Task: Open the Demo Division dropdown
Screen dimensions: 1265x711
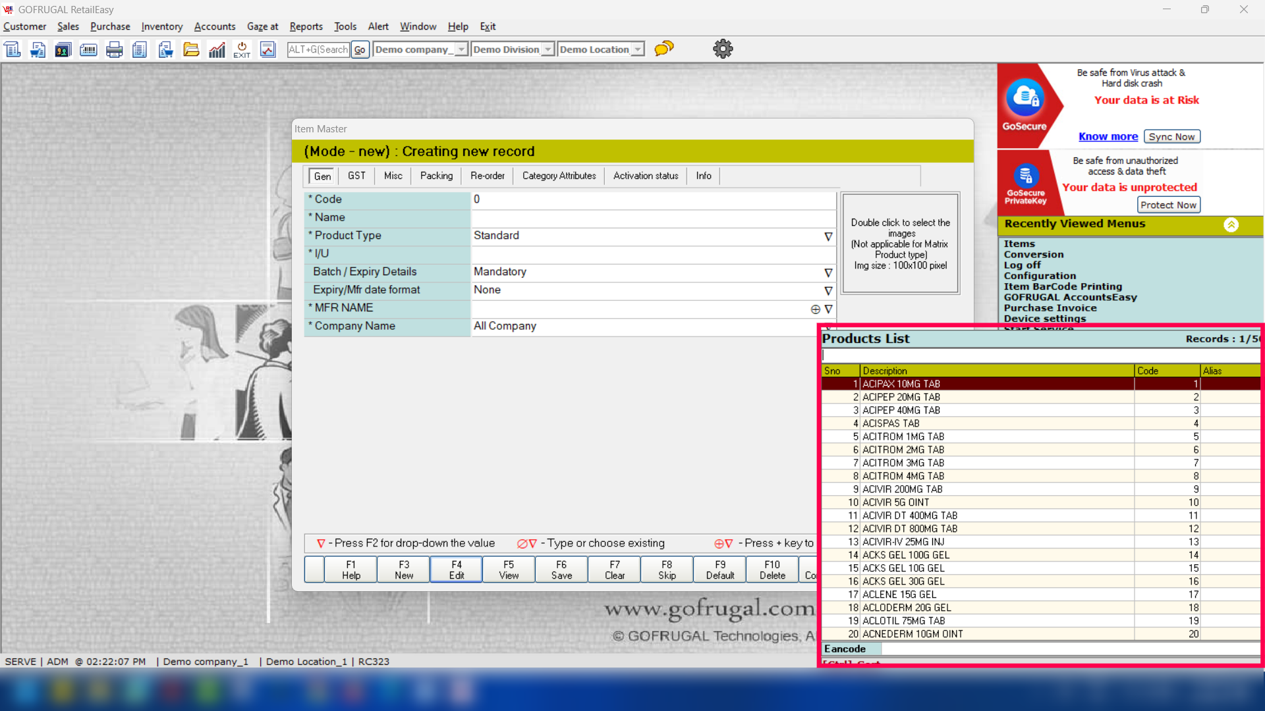Action: coord(548,49)
